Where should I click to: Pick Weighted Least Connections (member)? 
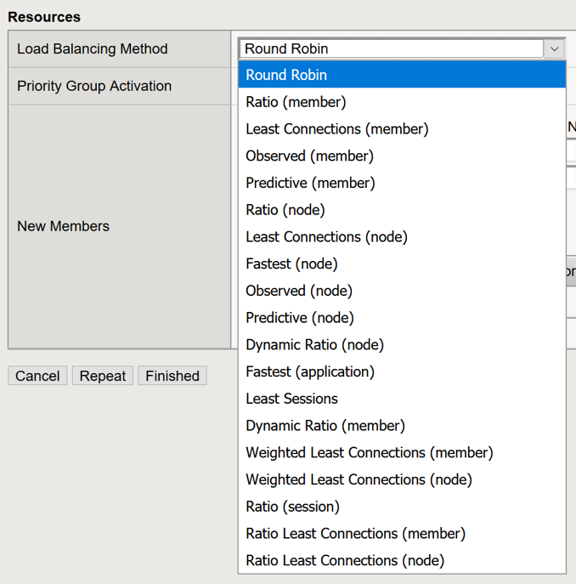(x=370, y=452)
